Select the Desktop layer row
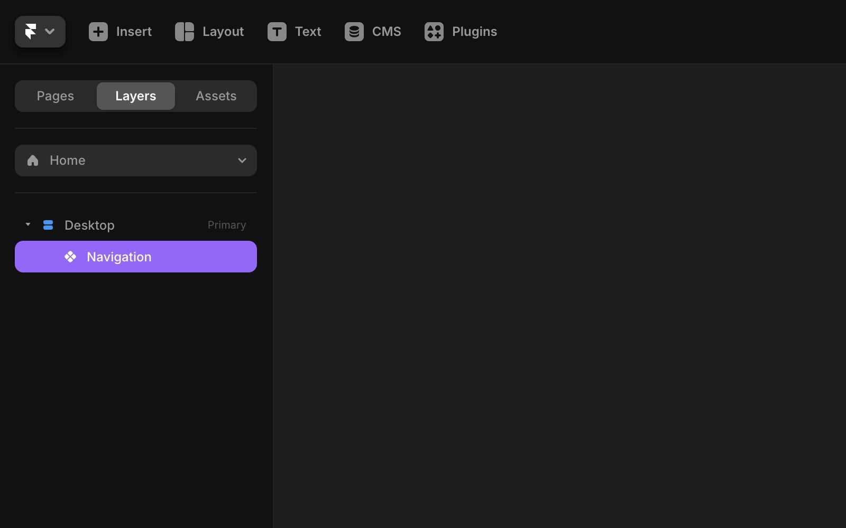 pyautogui.click(x=136, y=225)
